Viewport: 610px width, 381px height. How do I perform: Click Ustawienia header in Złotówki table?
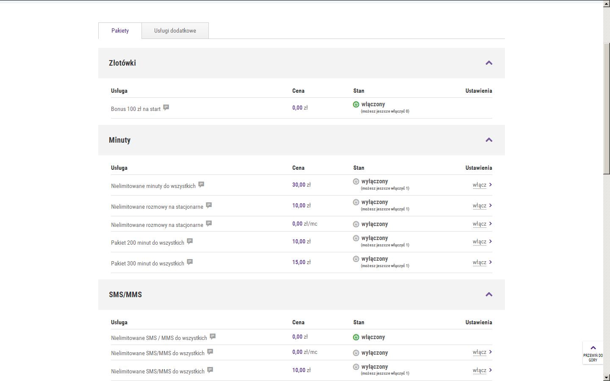click(479, 91)
